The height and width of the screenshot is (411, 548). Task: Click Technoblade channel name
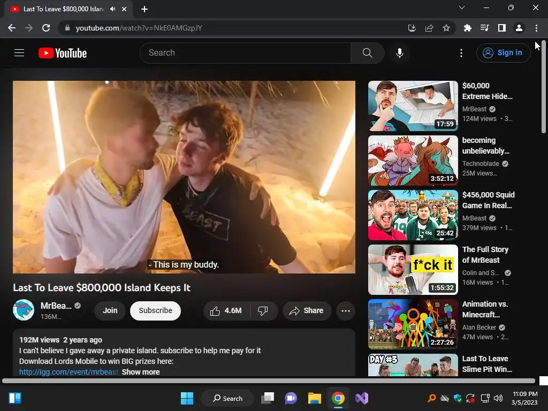tap(481, 163)
